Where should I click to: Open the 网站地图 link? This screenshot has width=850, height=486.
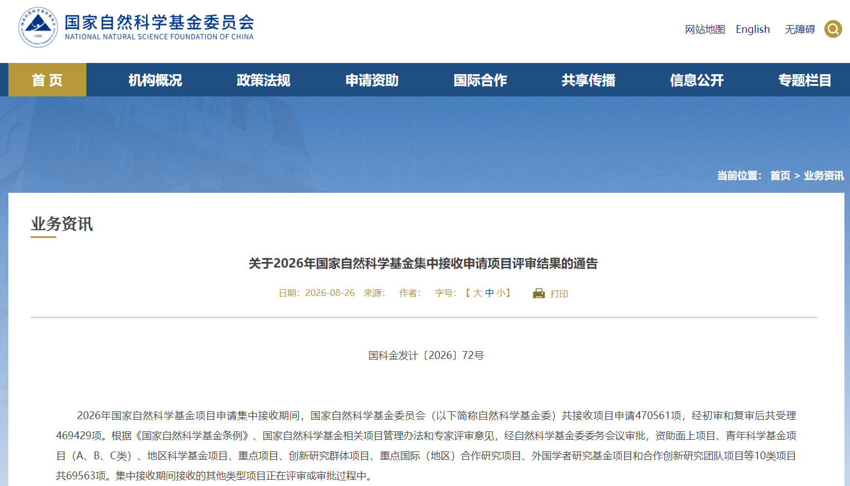pos(705,30)
